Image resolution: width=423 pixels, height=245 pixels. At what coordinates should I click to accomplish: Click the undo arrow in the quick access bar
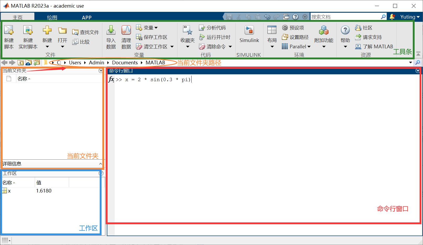[x=267, y=17]
